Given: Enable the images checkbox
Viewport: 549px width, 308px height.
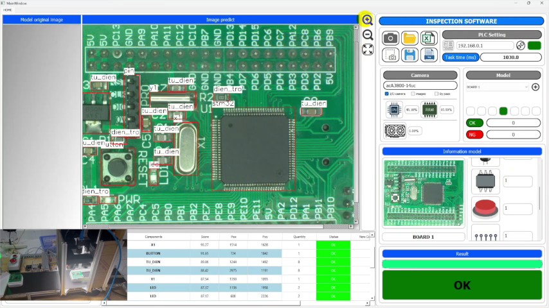Looking at the screenshot, I should click(413, 94).
